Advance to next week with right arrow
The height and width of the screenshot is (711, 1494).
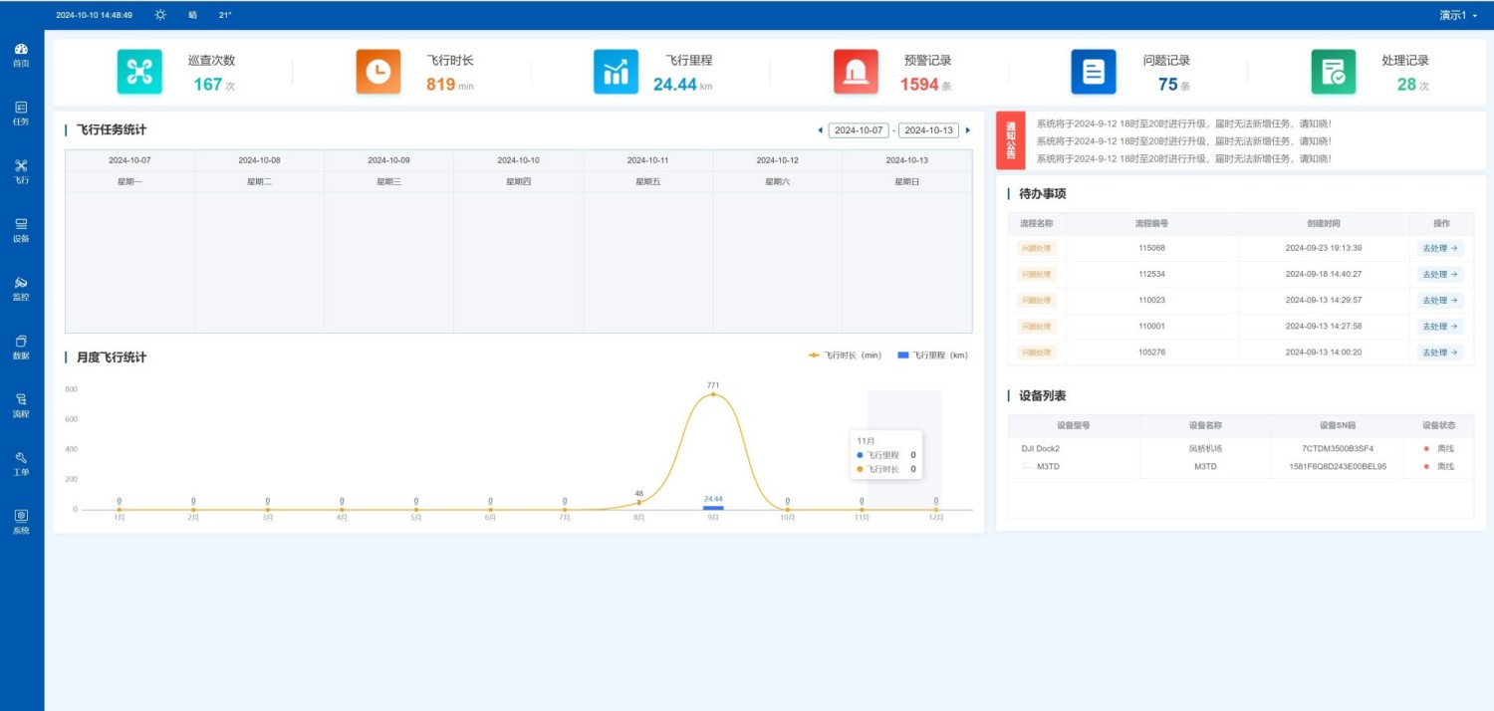tap(967, 130)
